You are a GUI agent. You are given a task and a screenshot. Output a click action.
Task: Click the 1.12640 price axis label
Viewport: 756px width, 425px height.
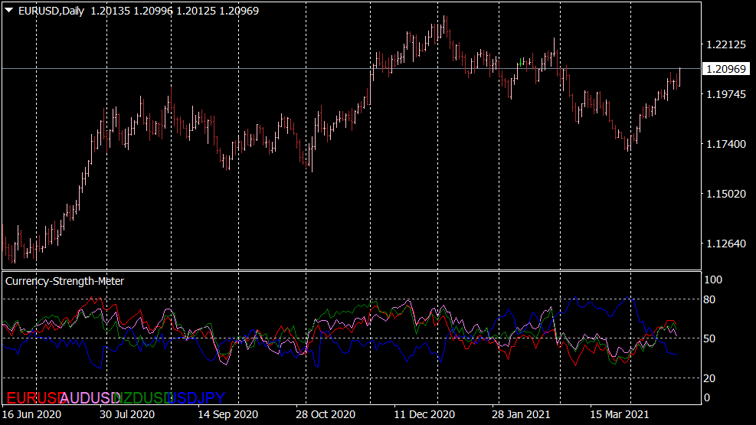(725, 244)
